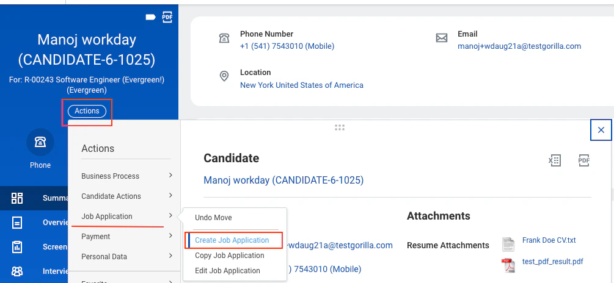The width and height of the screenshot is (614, 283).
Task: Click the Summary dashboard icon in sidebar
Action: [17, 198]
